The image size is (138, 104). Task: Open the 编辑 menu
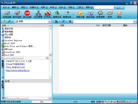click(x=15, y=7)
